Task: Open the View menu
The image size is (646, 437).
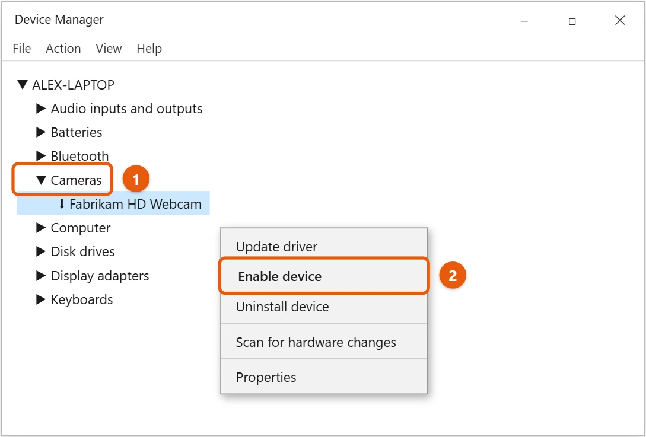Action: pyautogui.click(x=109, y=49)
